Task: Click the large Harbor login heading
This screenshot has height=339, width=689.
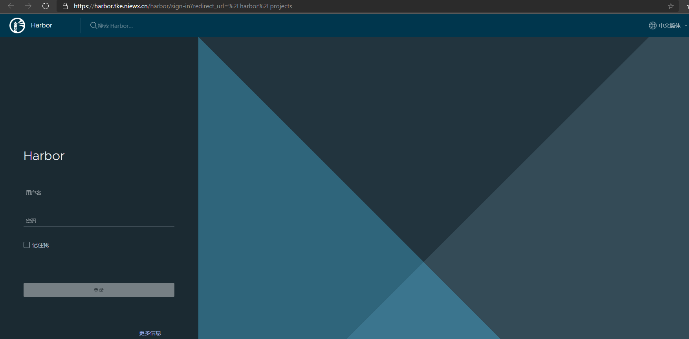Action: point(44,156)
